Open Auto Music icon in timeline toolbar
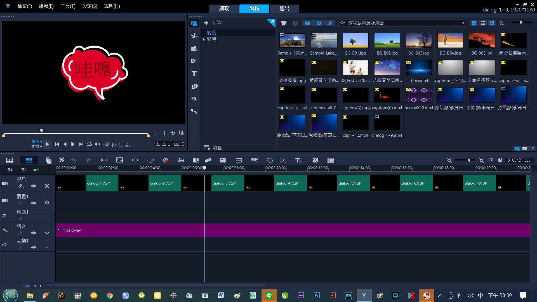This screenshot has width=537, height=302. click(x=196, y=160)
